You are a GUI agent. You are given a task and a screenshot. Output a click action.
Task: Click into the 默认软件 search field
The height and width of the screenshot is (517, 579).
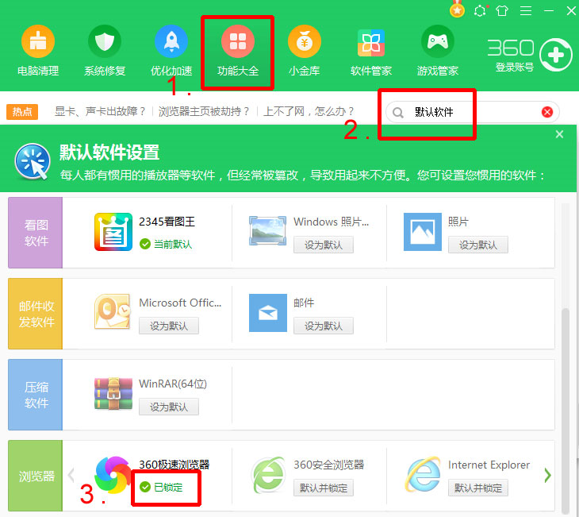tap(473, 112)
